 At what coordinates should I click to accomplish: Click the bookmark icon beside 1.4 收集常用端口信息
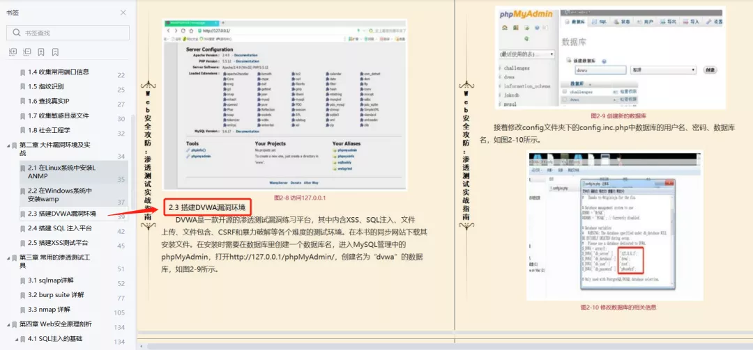click(22, 72)
